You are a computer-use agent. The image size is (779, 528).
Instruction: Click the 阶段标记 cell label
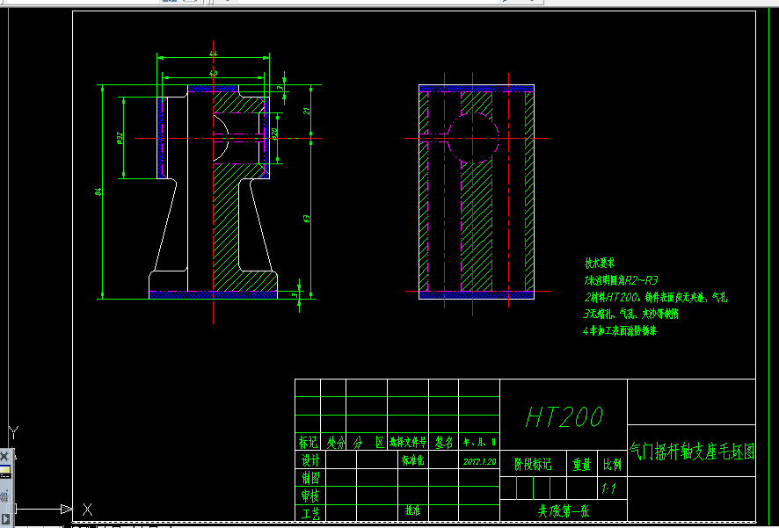click(x=533, y=465)
